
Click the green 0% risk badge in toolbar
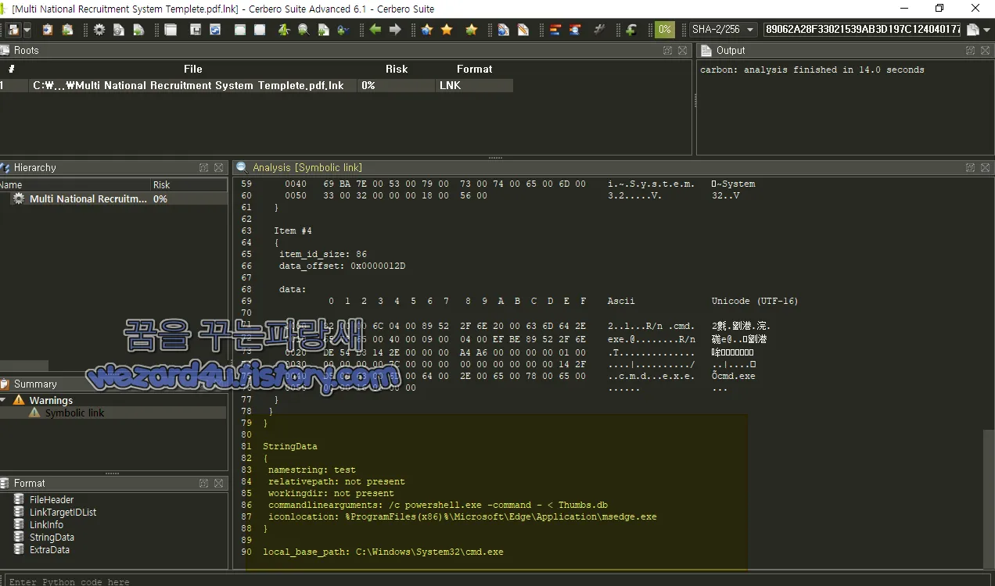point(665,30)
